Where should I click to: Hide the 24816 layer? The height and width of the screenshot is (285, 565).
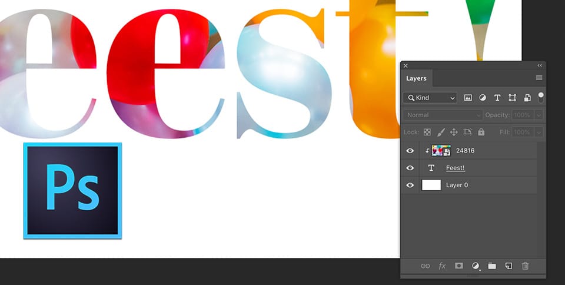410,151
